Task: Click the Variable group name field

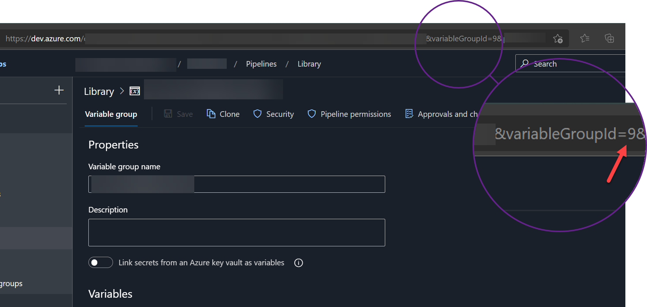Action: tap(236, 184)
